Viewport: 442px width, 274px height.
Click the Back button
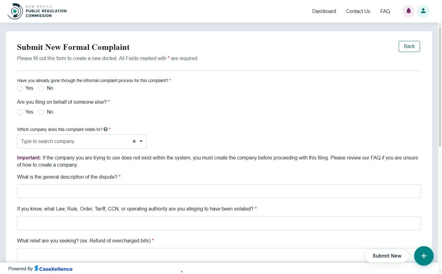click(409, 46)
